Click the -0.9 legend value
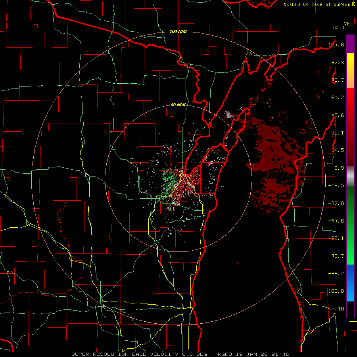The width and height of the screenshot is (357, 357). (x=338, y=168)
